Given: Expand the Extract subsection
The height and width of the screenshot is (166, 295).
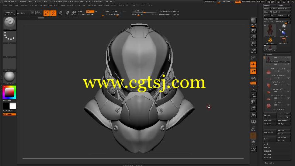Looking at the screenshot, I should click(x=267, y=158).
